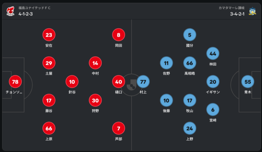The height and width of the screenshot is (152, 262).
Task: Open goalkeeper number 78 player badge
Action: point(15,82)
